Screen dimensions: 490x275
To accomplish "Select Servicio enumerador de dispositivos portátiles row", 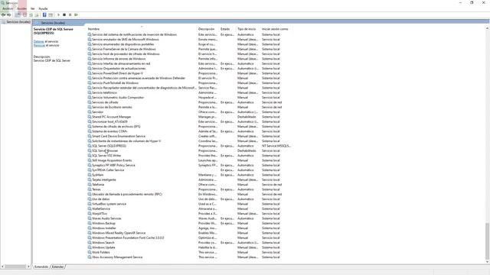I will tap(189, 44).
